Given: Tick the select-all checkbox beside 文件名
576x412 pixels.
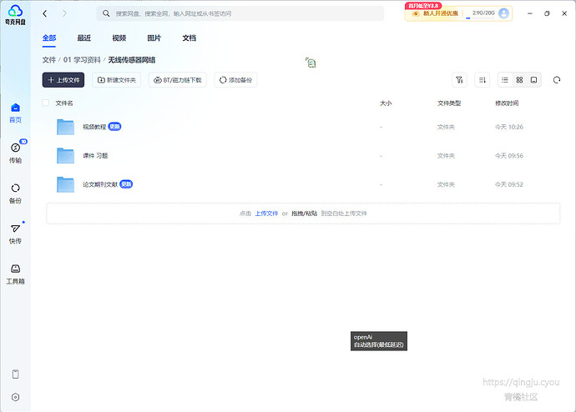Looking at the screenshot, I should pyautogui.click(x=46, y=103).
